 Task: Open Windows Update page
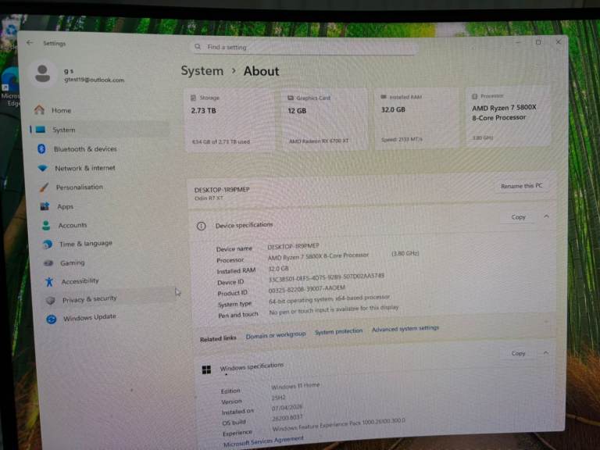pyautogui.click(x=89, y=318)
